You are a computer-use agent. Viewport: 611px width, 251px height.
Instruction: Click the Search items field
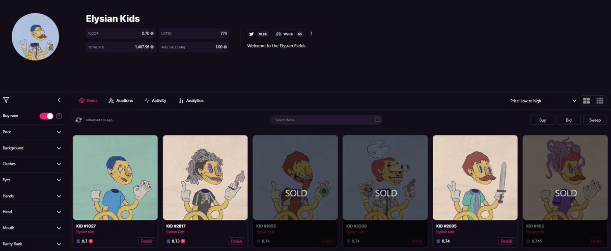click(x=326, y=120)
